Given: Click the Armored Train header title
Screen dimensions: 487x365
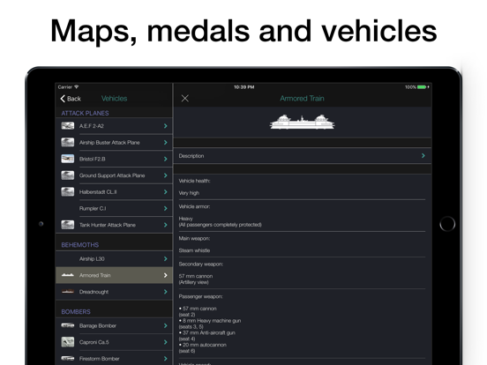Looking at the screenshot, I should (302, 99).
